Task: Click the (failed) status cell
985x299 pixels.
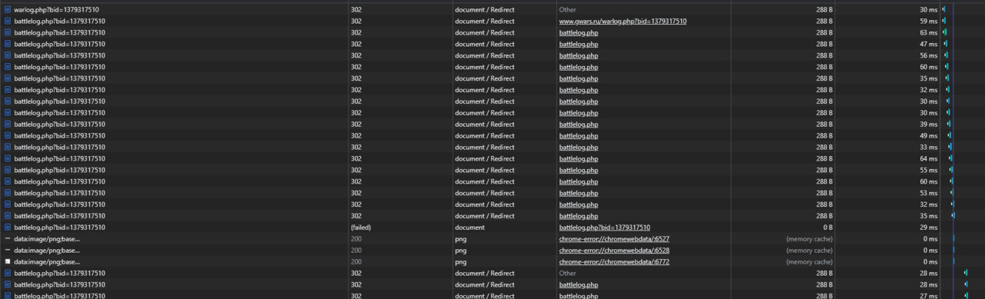Action: pyautogui.click(x=361, y=228)
